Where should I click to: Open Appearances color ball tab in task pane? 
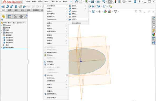coord(154,34)
